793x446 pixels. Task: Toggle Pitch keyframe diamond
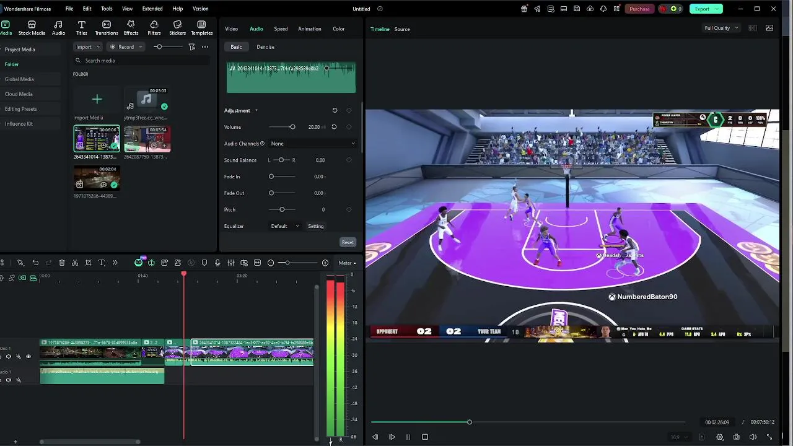point(349,209)
